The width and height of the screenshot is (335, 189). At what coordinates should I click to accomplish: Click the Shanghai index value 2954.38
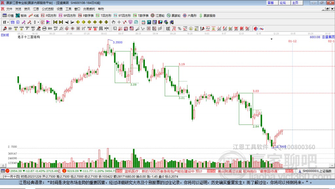pyautogui.click(x=16, y=171)
